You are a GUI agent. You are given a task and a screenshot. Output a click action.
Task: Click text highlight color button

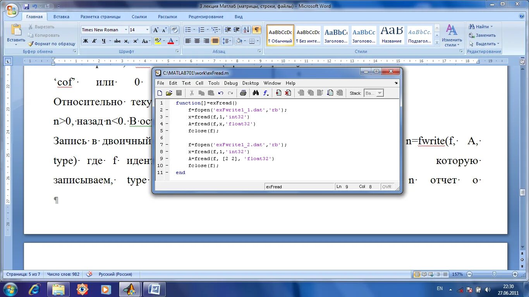(157, 41)
